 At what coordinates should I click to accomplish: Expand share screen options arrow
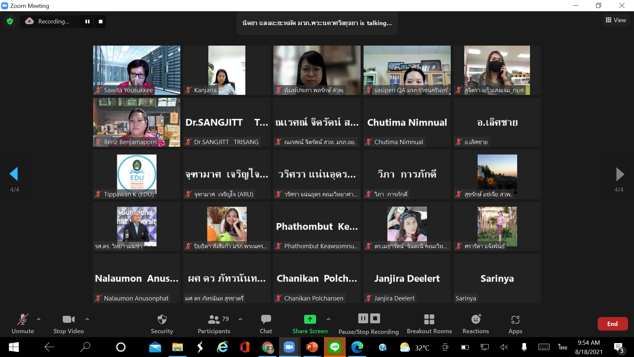[328, 319]
